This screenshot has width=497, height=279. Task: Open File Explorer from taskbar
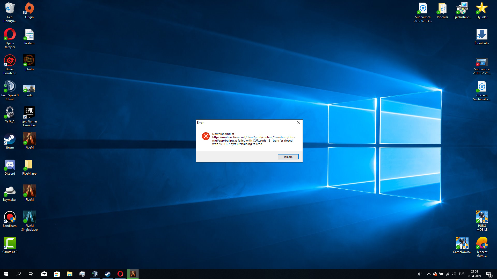70,274
